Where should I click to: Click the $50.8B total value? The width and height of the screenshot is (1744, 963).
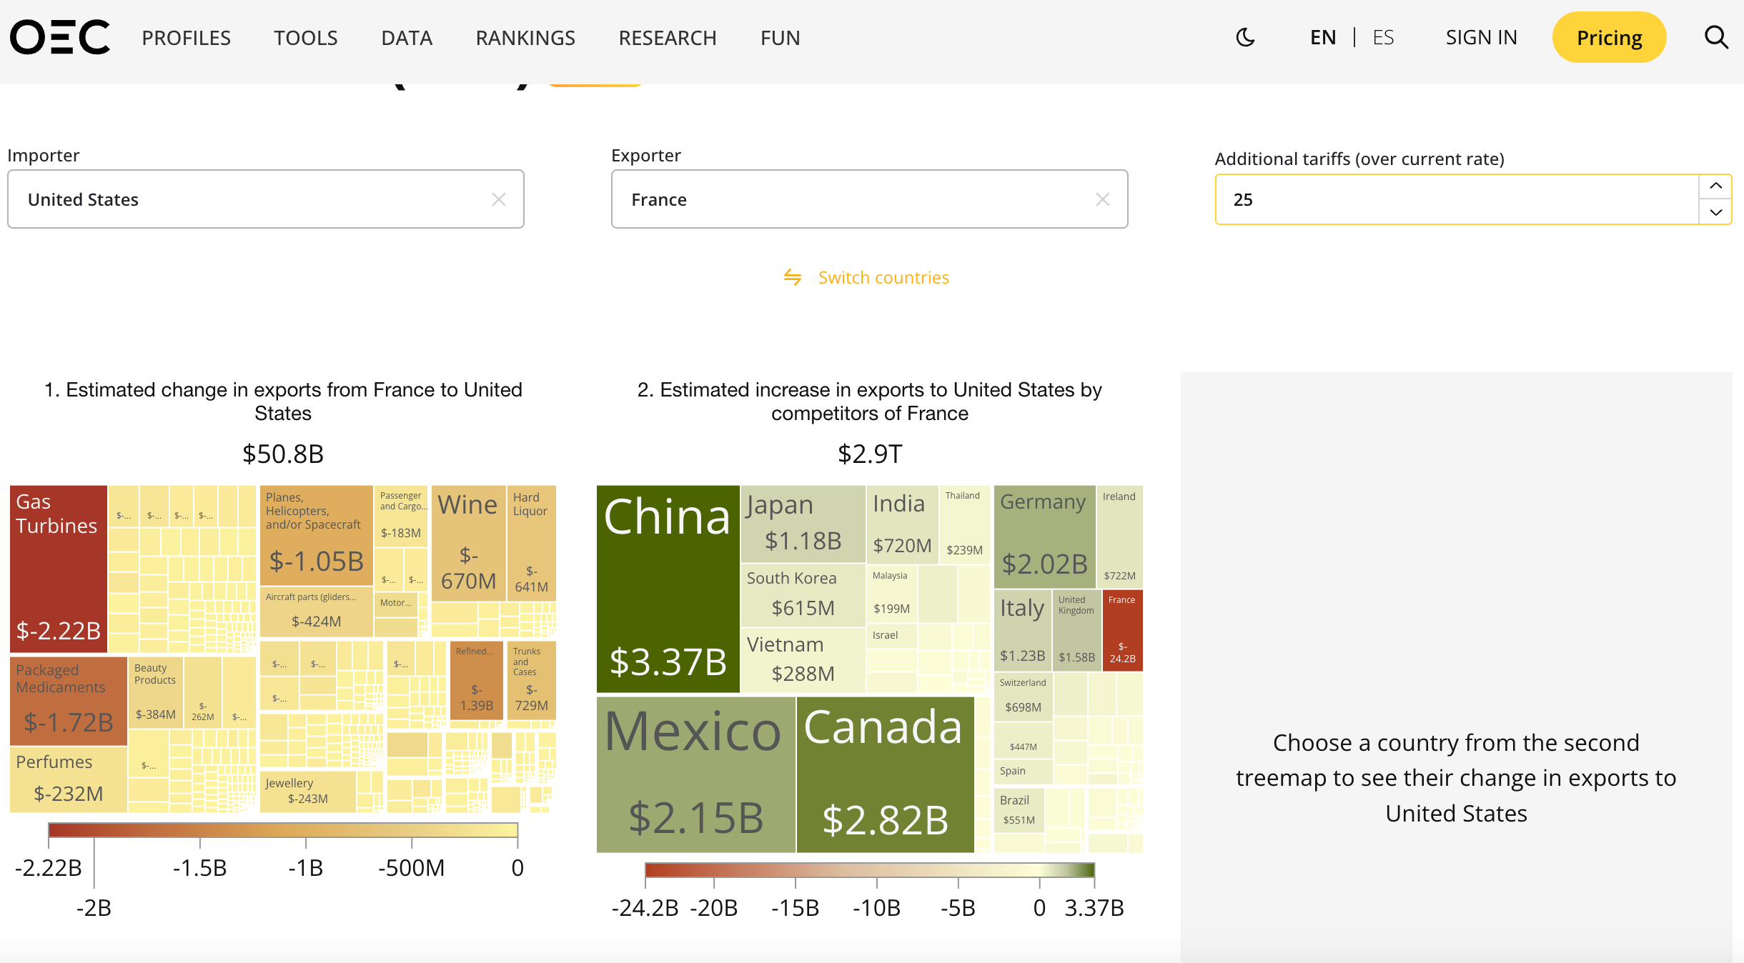click(283, 454)
